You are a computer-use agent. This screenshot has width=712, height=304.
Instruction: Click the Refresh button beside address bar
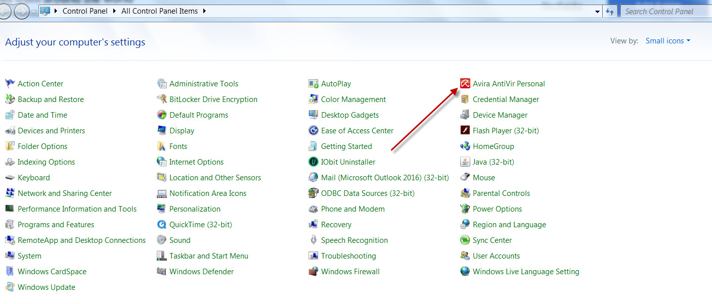coord(610,12)
